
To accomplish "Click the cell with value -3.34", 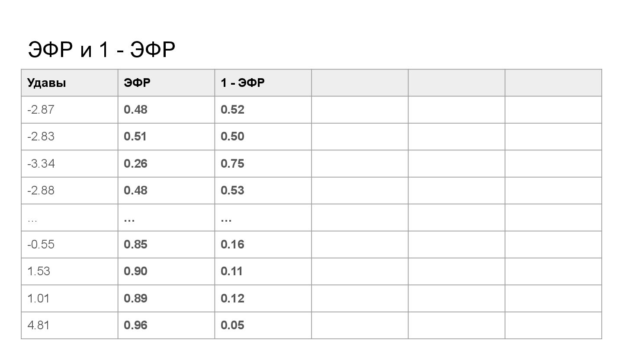I will click(41, 164).
